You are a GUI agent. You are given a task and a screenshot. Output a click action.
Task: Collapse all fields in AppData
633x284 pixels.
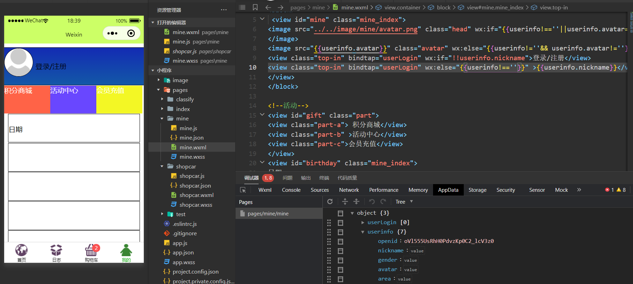point(356,202)
